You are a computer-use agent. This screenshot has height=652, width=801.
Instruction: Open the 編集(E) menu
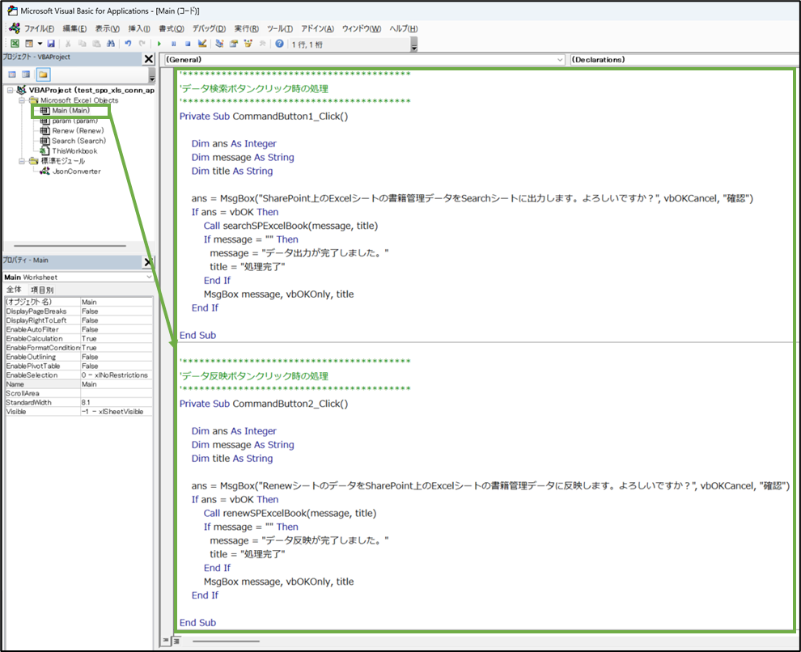tap(74, 28)
